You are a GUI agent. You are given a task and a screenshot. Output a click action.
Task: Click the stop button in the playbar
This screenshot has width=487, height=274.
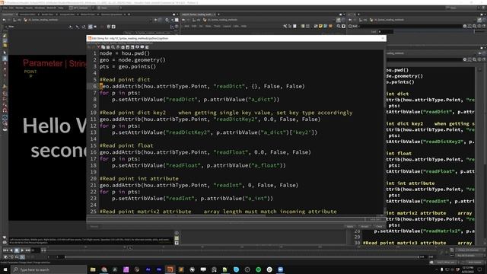click(x=17, y=250)
